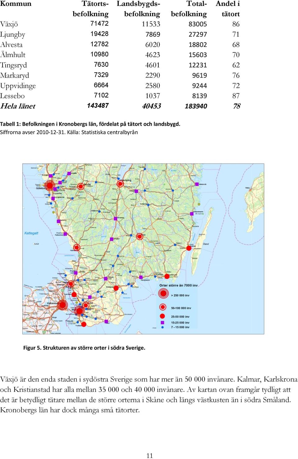Image resolution: width=298 pixels, height=459 pixels.
Task: Click the paragraph line starting 'Kronobergs län har dock'
Action: tap(70, 410)
